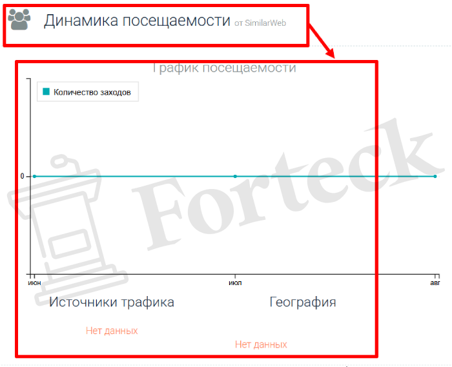Toggle the Количество заходов legend series
The height and width of the screenshot is (367, 452).
tap(92, 92)
